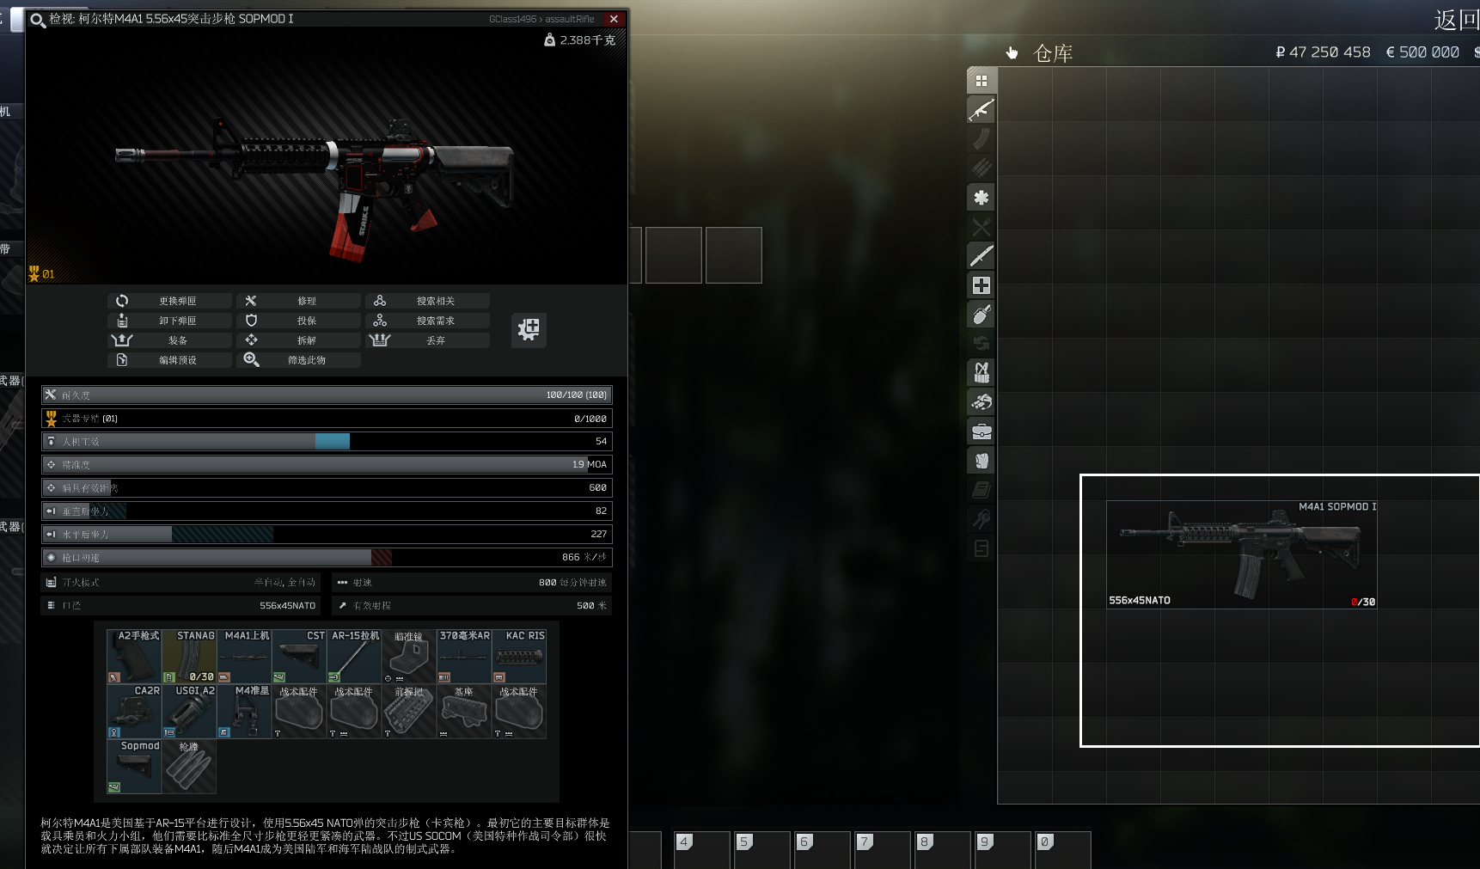Select 丢弃 discard action
This screenshot has height=869, width=1480.
click(x=427, y=340)
